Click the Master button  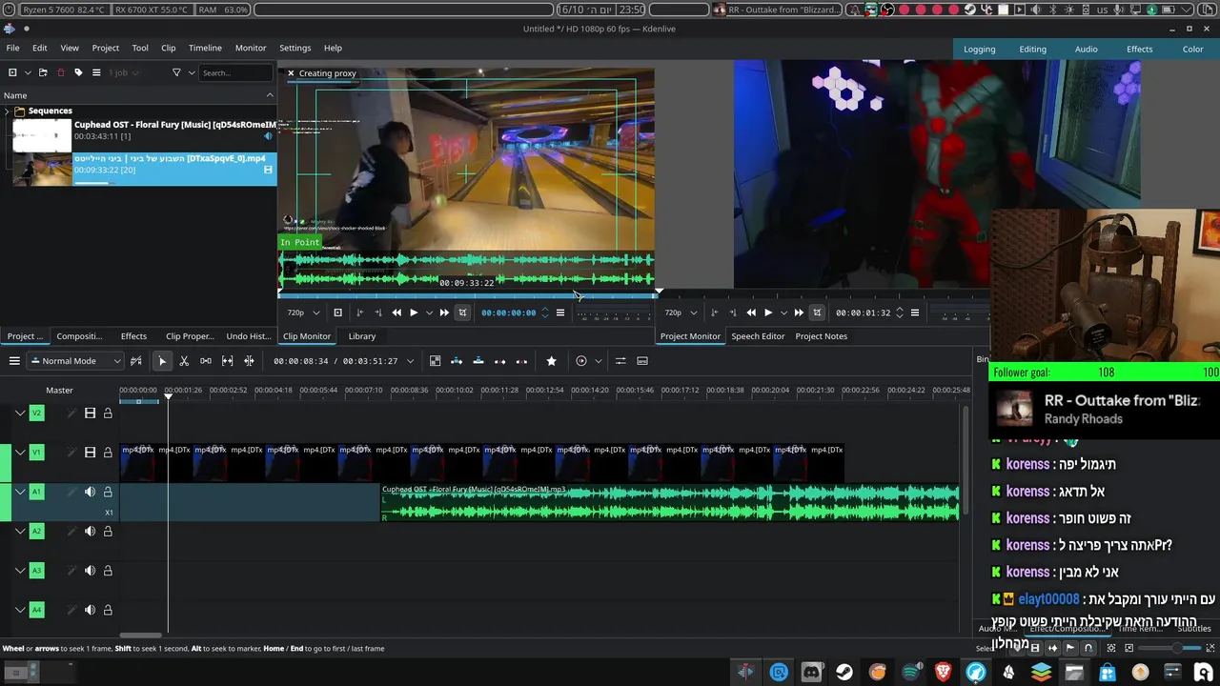click(59, 390)
